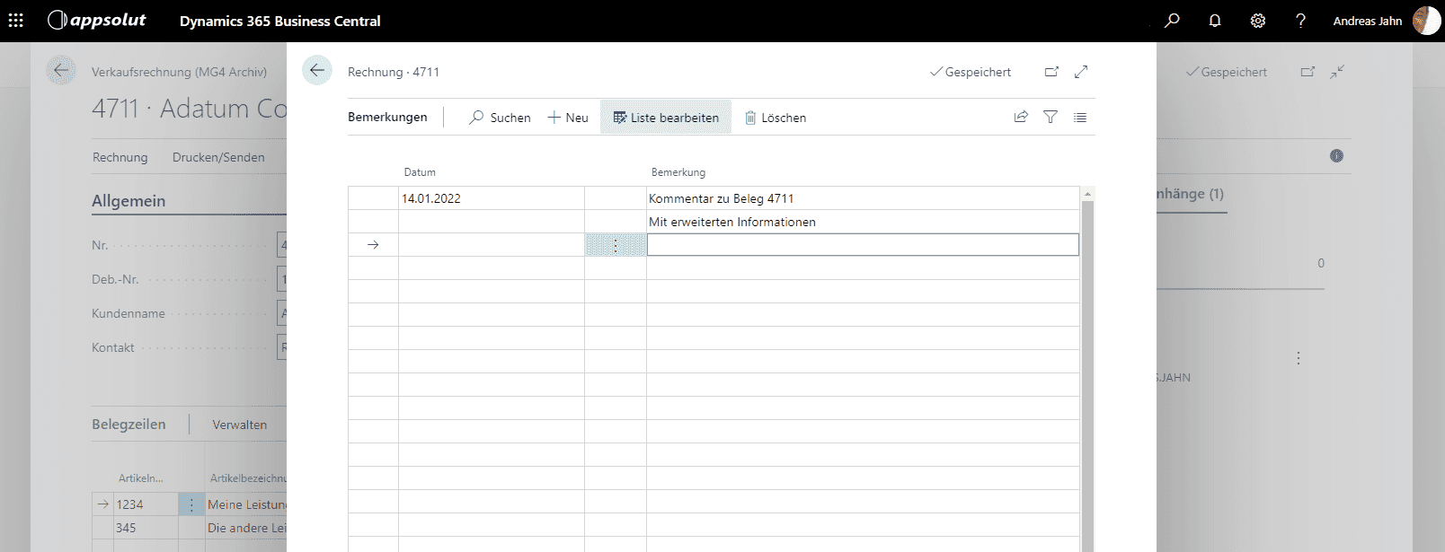This screenshot has width=1445, height=552.
Task: Click Anhänge (1) tab in factbox
Action: 1191,194
